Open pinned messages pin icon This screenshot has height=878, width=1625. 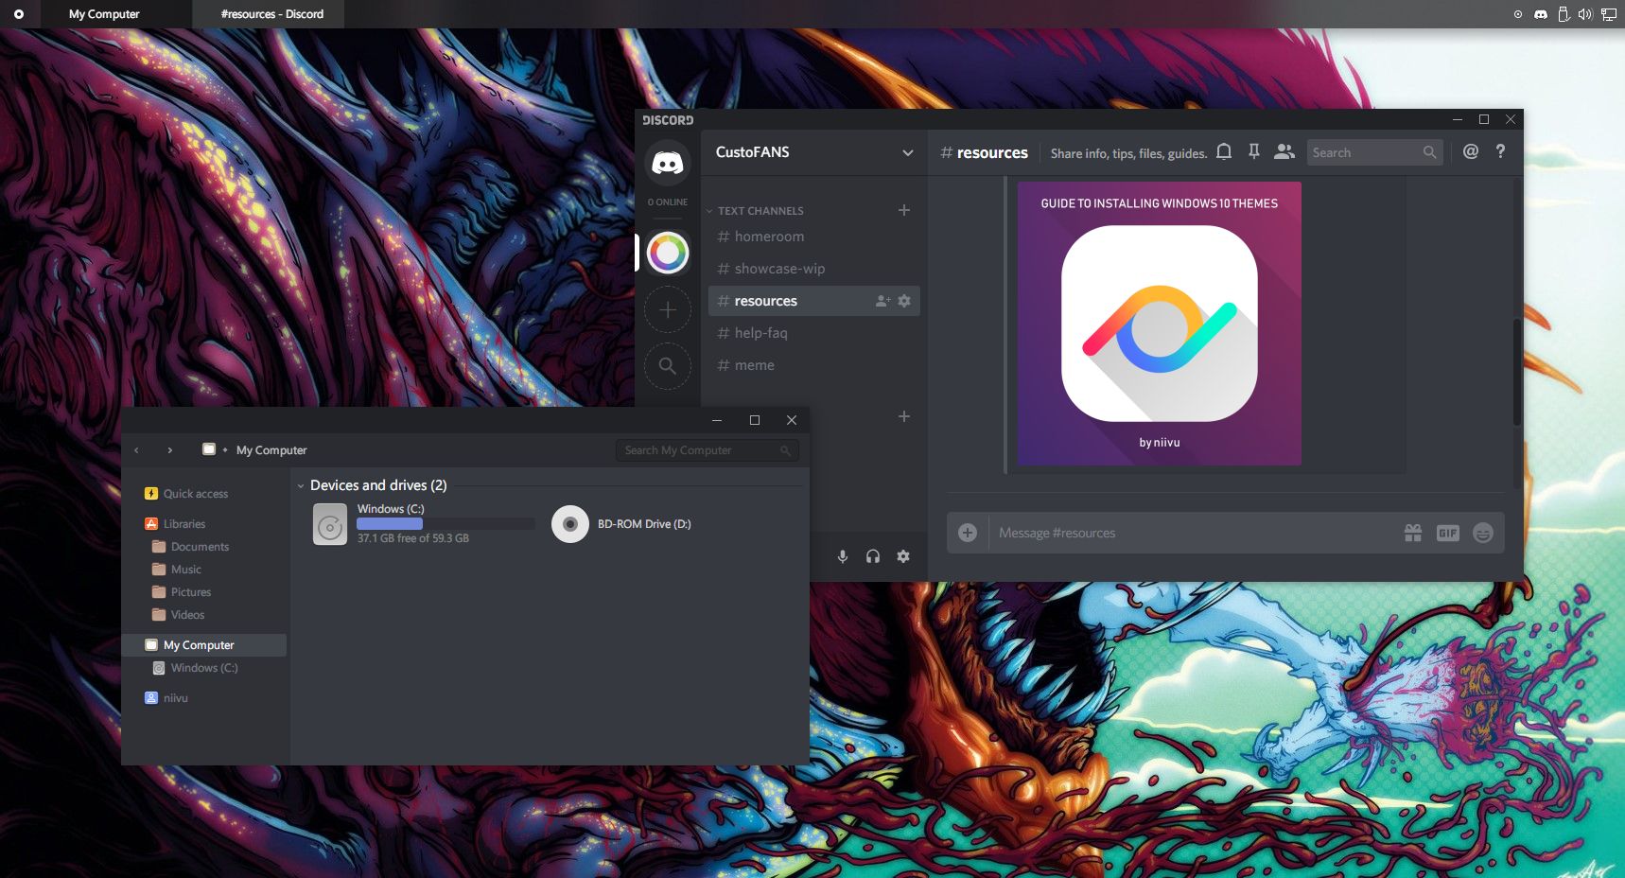(x=1254, y=151)
